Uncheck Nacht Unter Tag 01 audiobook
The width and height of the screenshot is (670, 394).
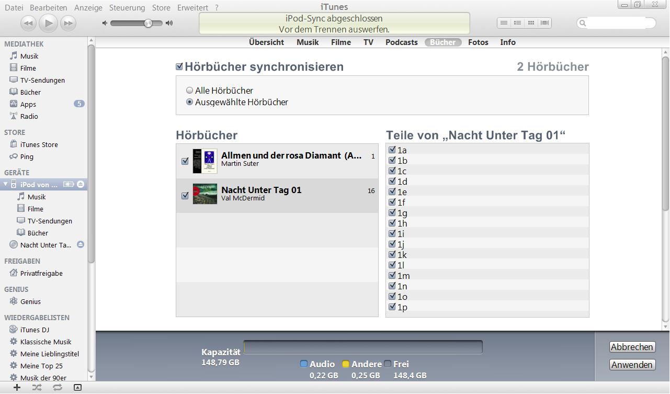[x=185, y=196]
